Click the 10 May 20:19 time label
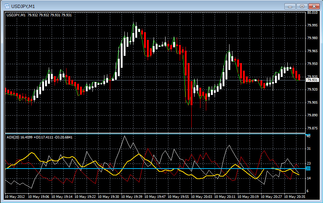The width and height of the screenshot is (323, 203). coord(248,196)
